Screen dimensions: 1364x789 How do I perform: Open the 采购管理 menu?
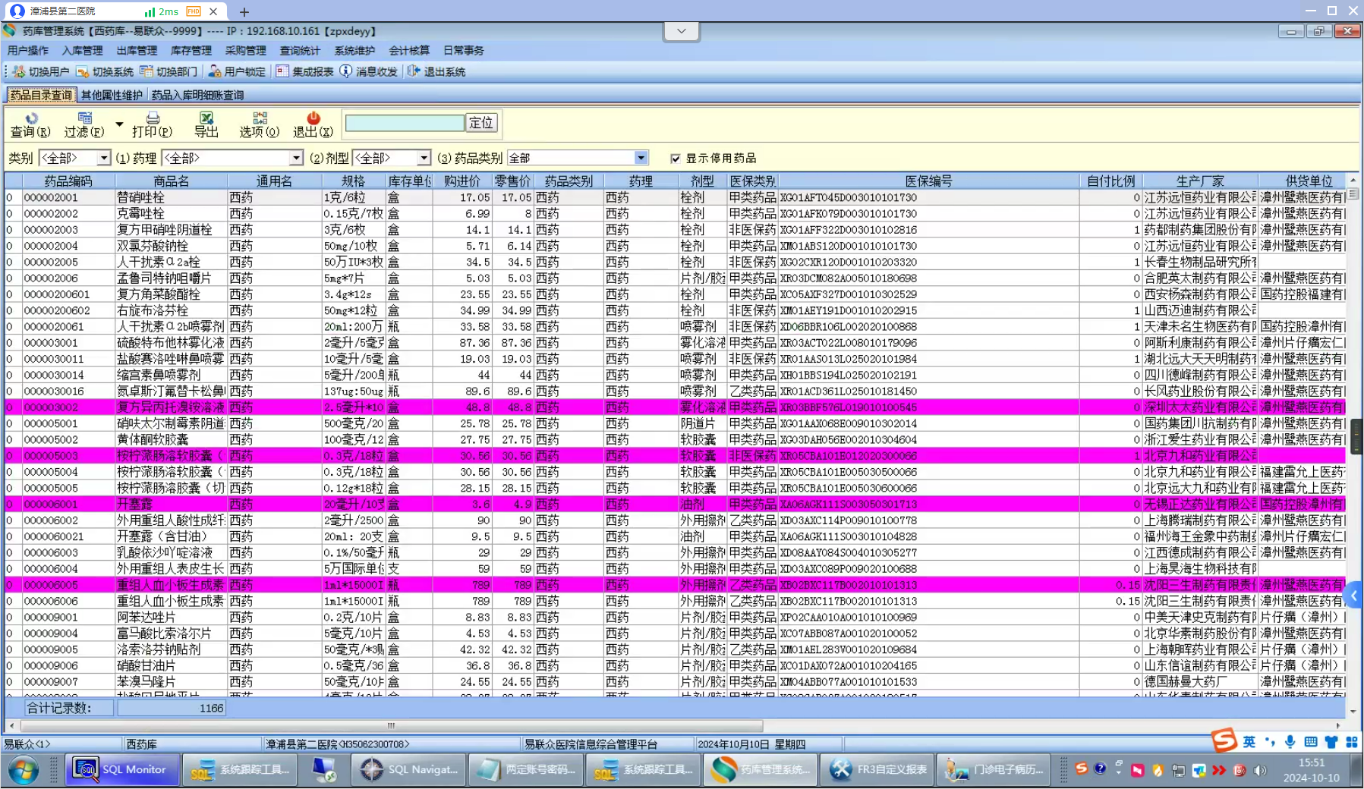[246, 51]
